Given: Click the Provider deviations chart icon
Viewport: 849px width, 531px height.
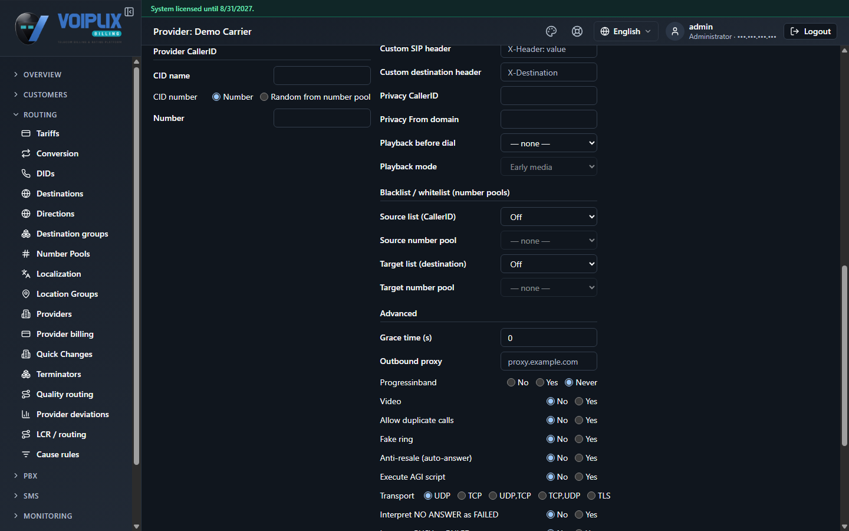Looking at the screenshot, I should coord(26,414).
